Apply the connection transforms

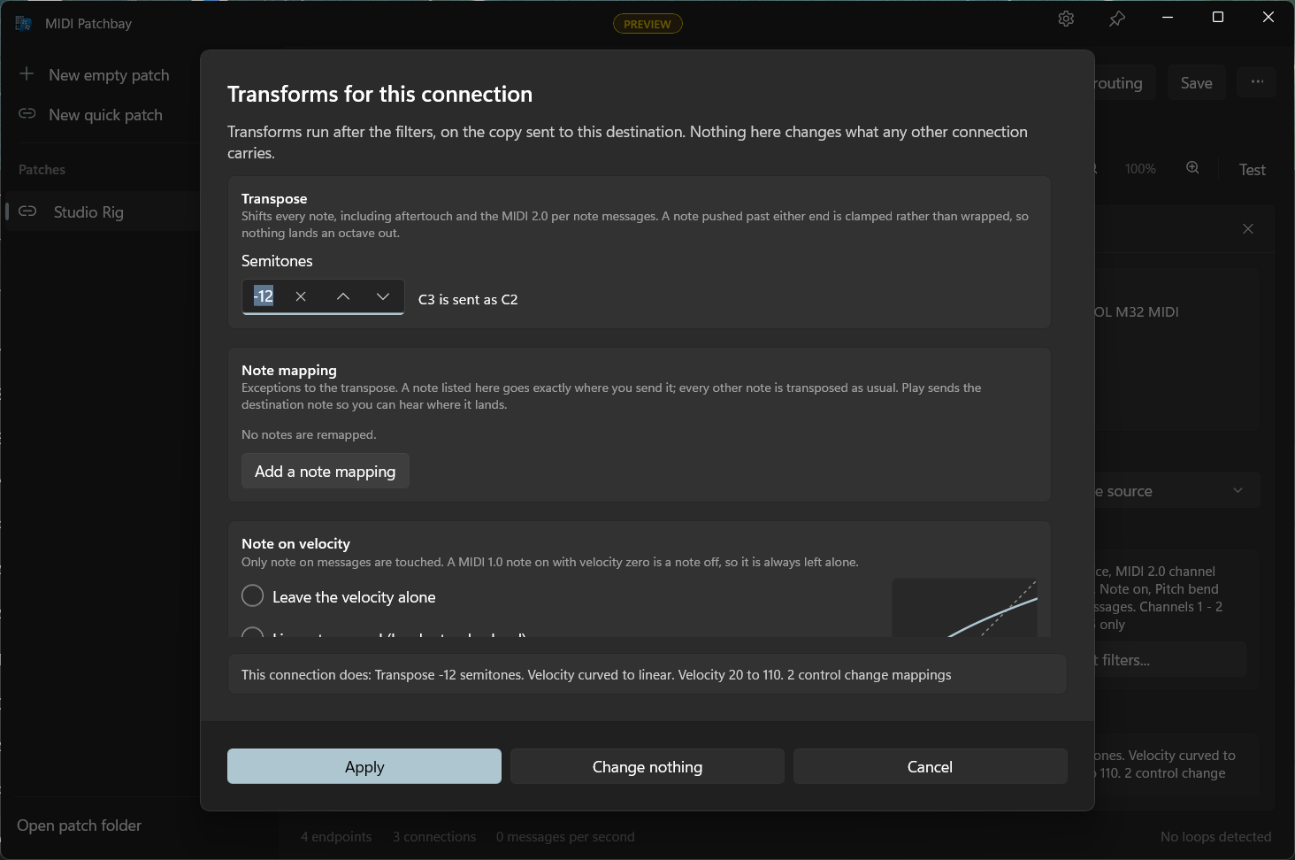[x=364, y=766]
